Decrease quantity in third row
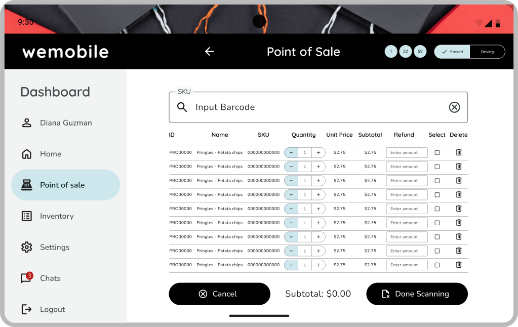 (291, 181)
